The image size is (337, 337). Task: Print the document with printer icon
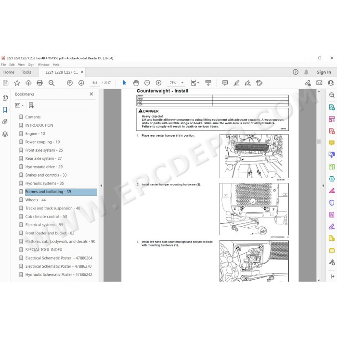[40, 83]
